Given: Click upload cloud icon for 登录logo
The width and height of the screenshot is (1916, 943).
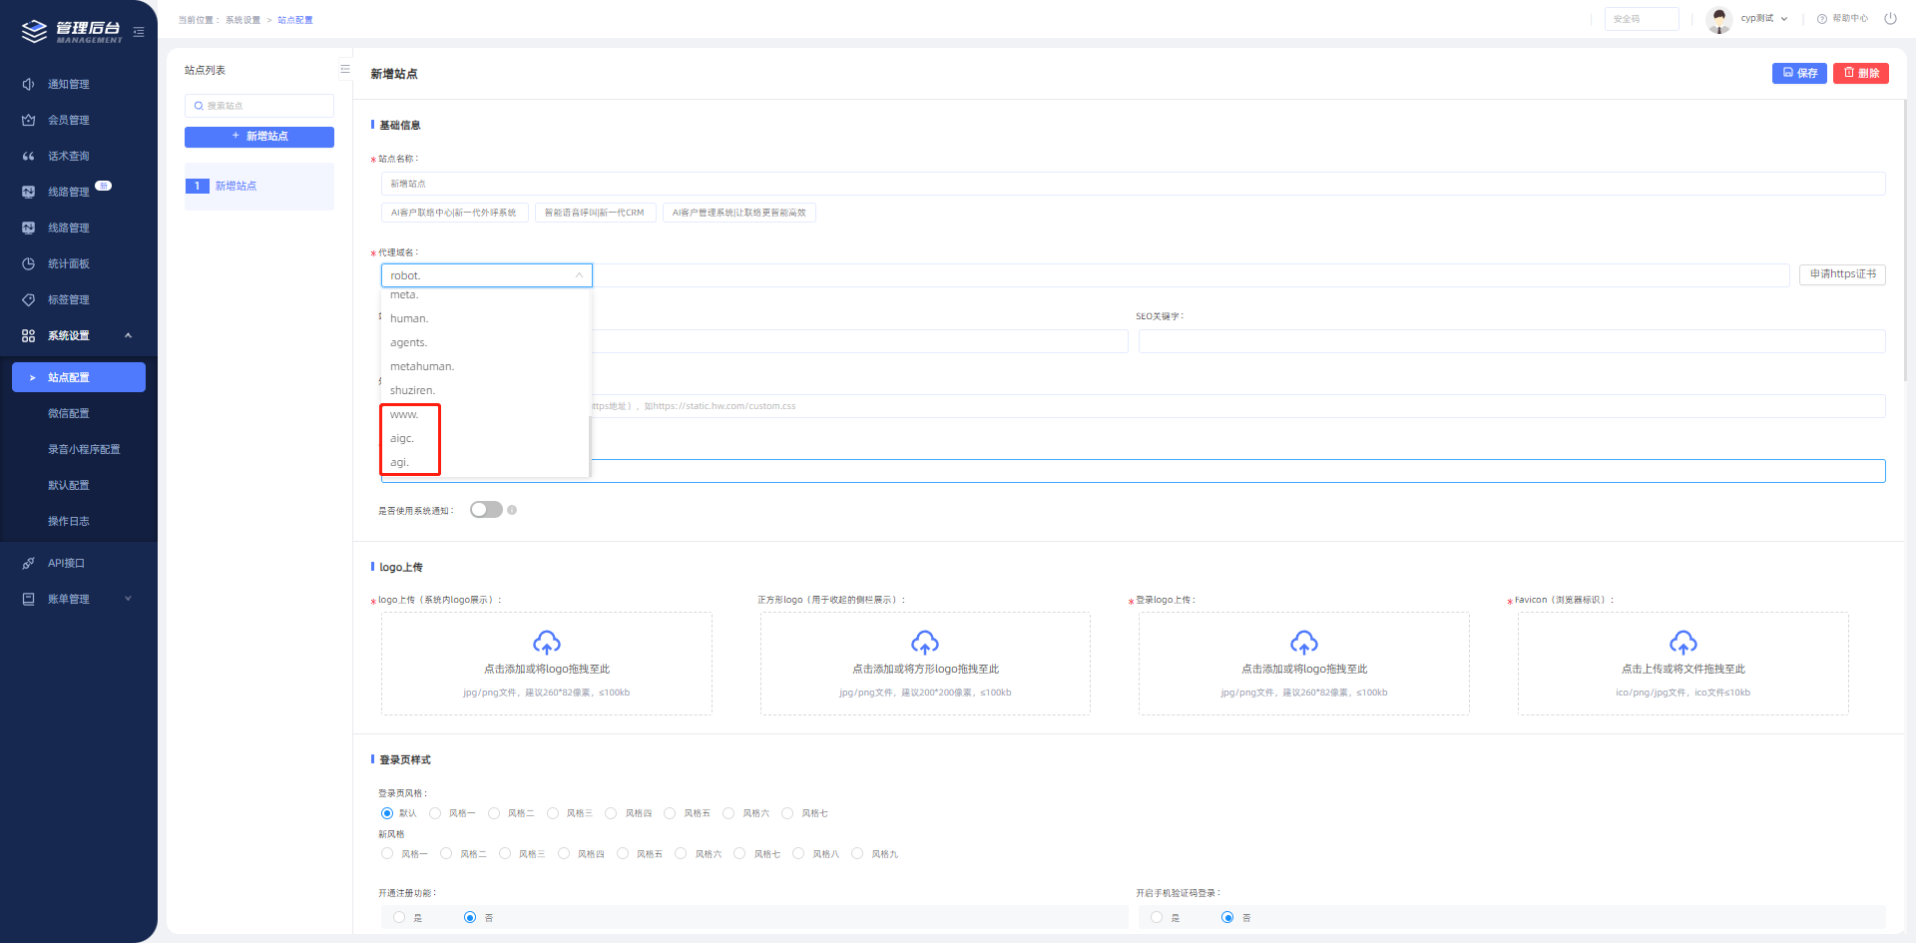Looking at the screenshot, I should tap(1304, 642).
